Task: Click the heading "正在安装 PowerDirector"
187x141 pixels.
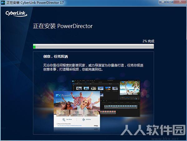Action: (63, 26)
